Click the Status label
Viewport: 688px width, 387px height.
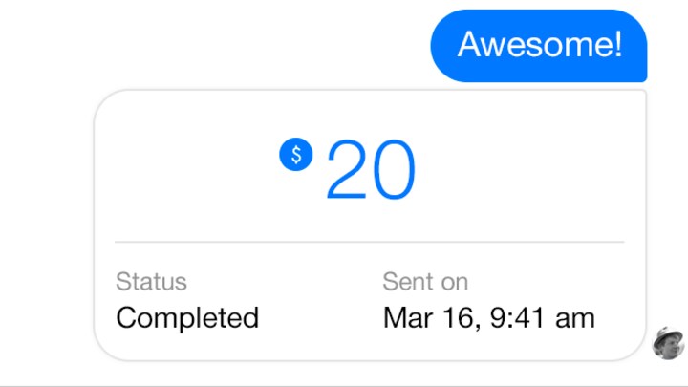151,281
